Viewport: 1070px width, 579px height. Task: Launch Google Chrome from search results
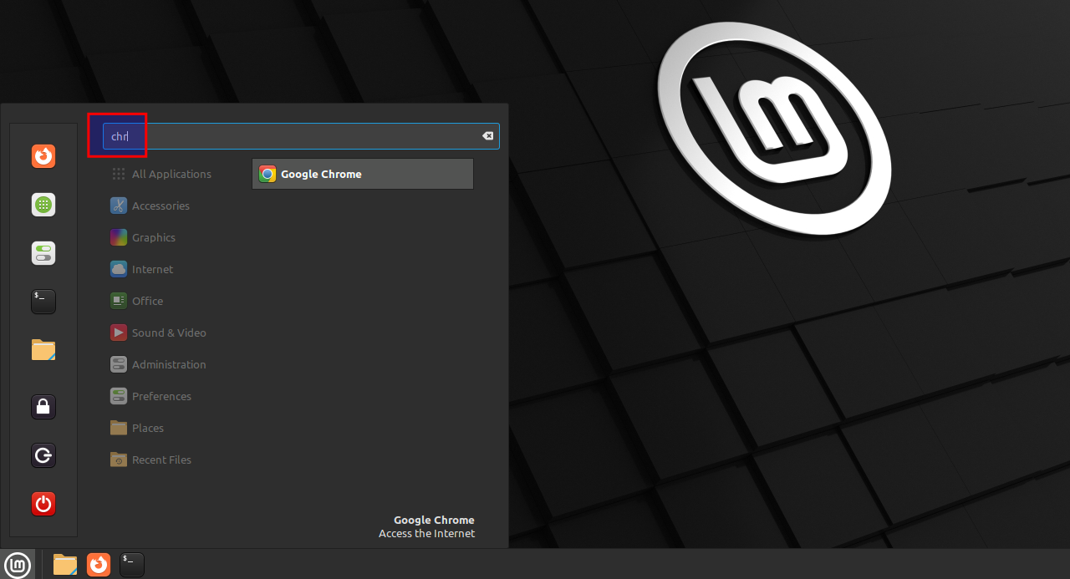click(x=362, y=174)
